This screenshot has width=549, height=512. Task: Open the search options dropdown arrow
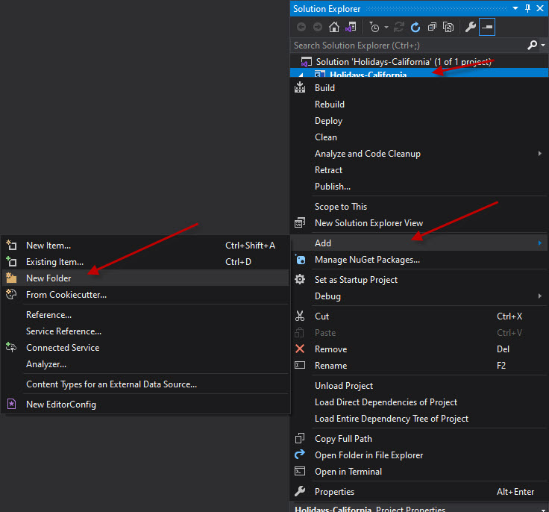coord(543,46)
